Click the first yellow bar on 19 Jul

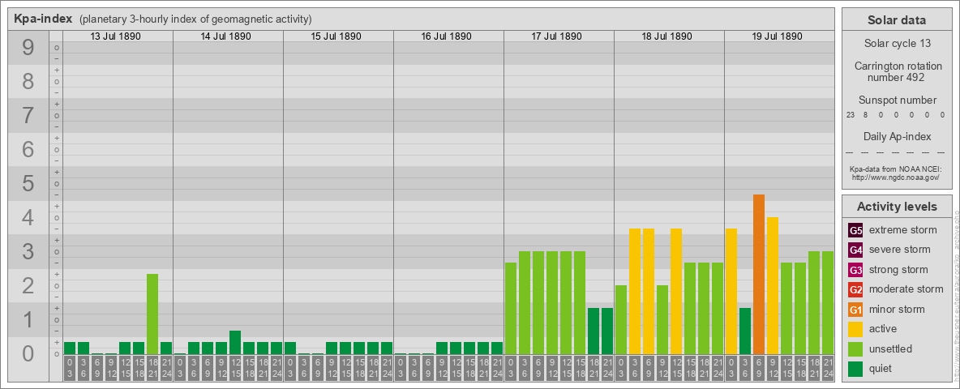tap(731, 291)
